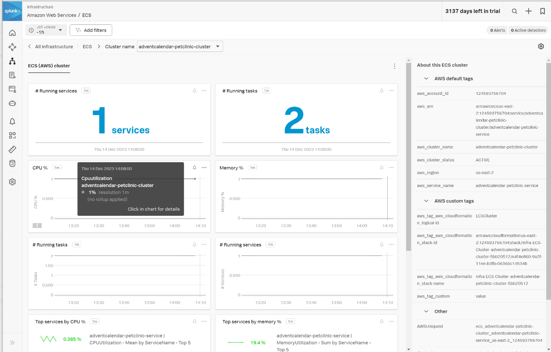Click bell icon on Memory % chart
The image size is (551, 352).
[381, 167]
